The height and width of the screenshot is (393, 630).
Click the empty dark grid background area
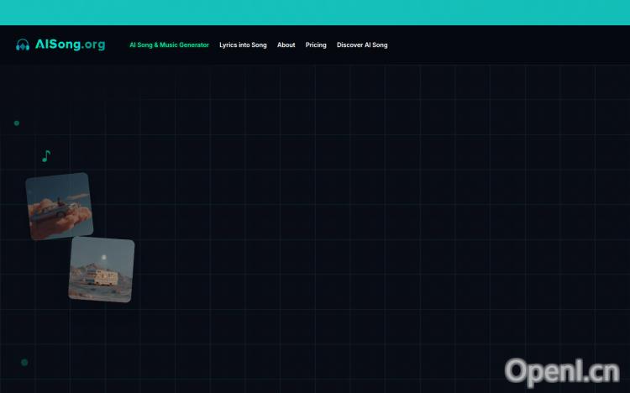378,210
